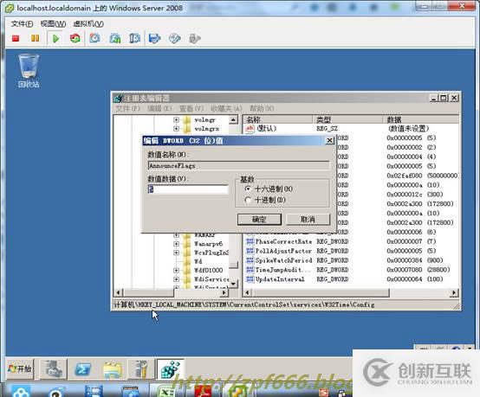This screenshot has width=480, height=397.
Task: Open the 视图(W) menu of VM console
Action: pyautogui.click(x=53, y=23)
